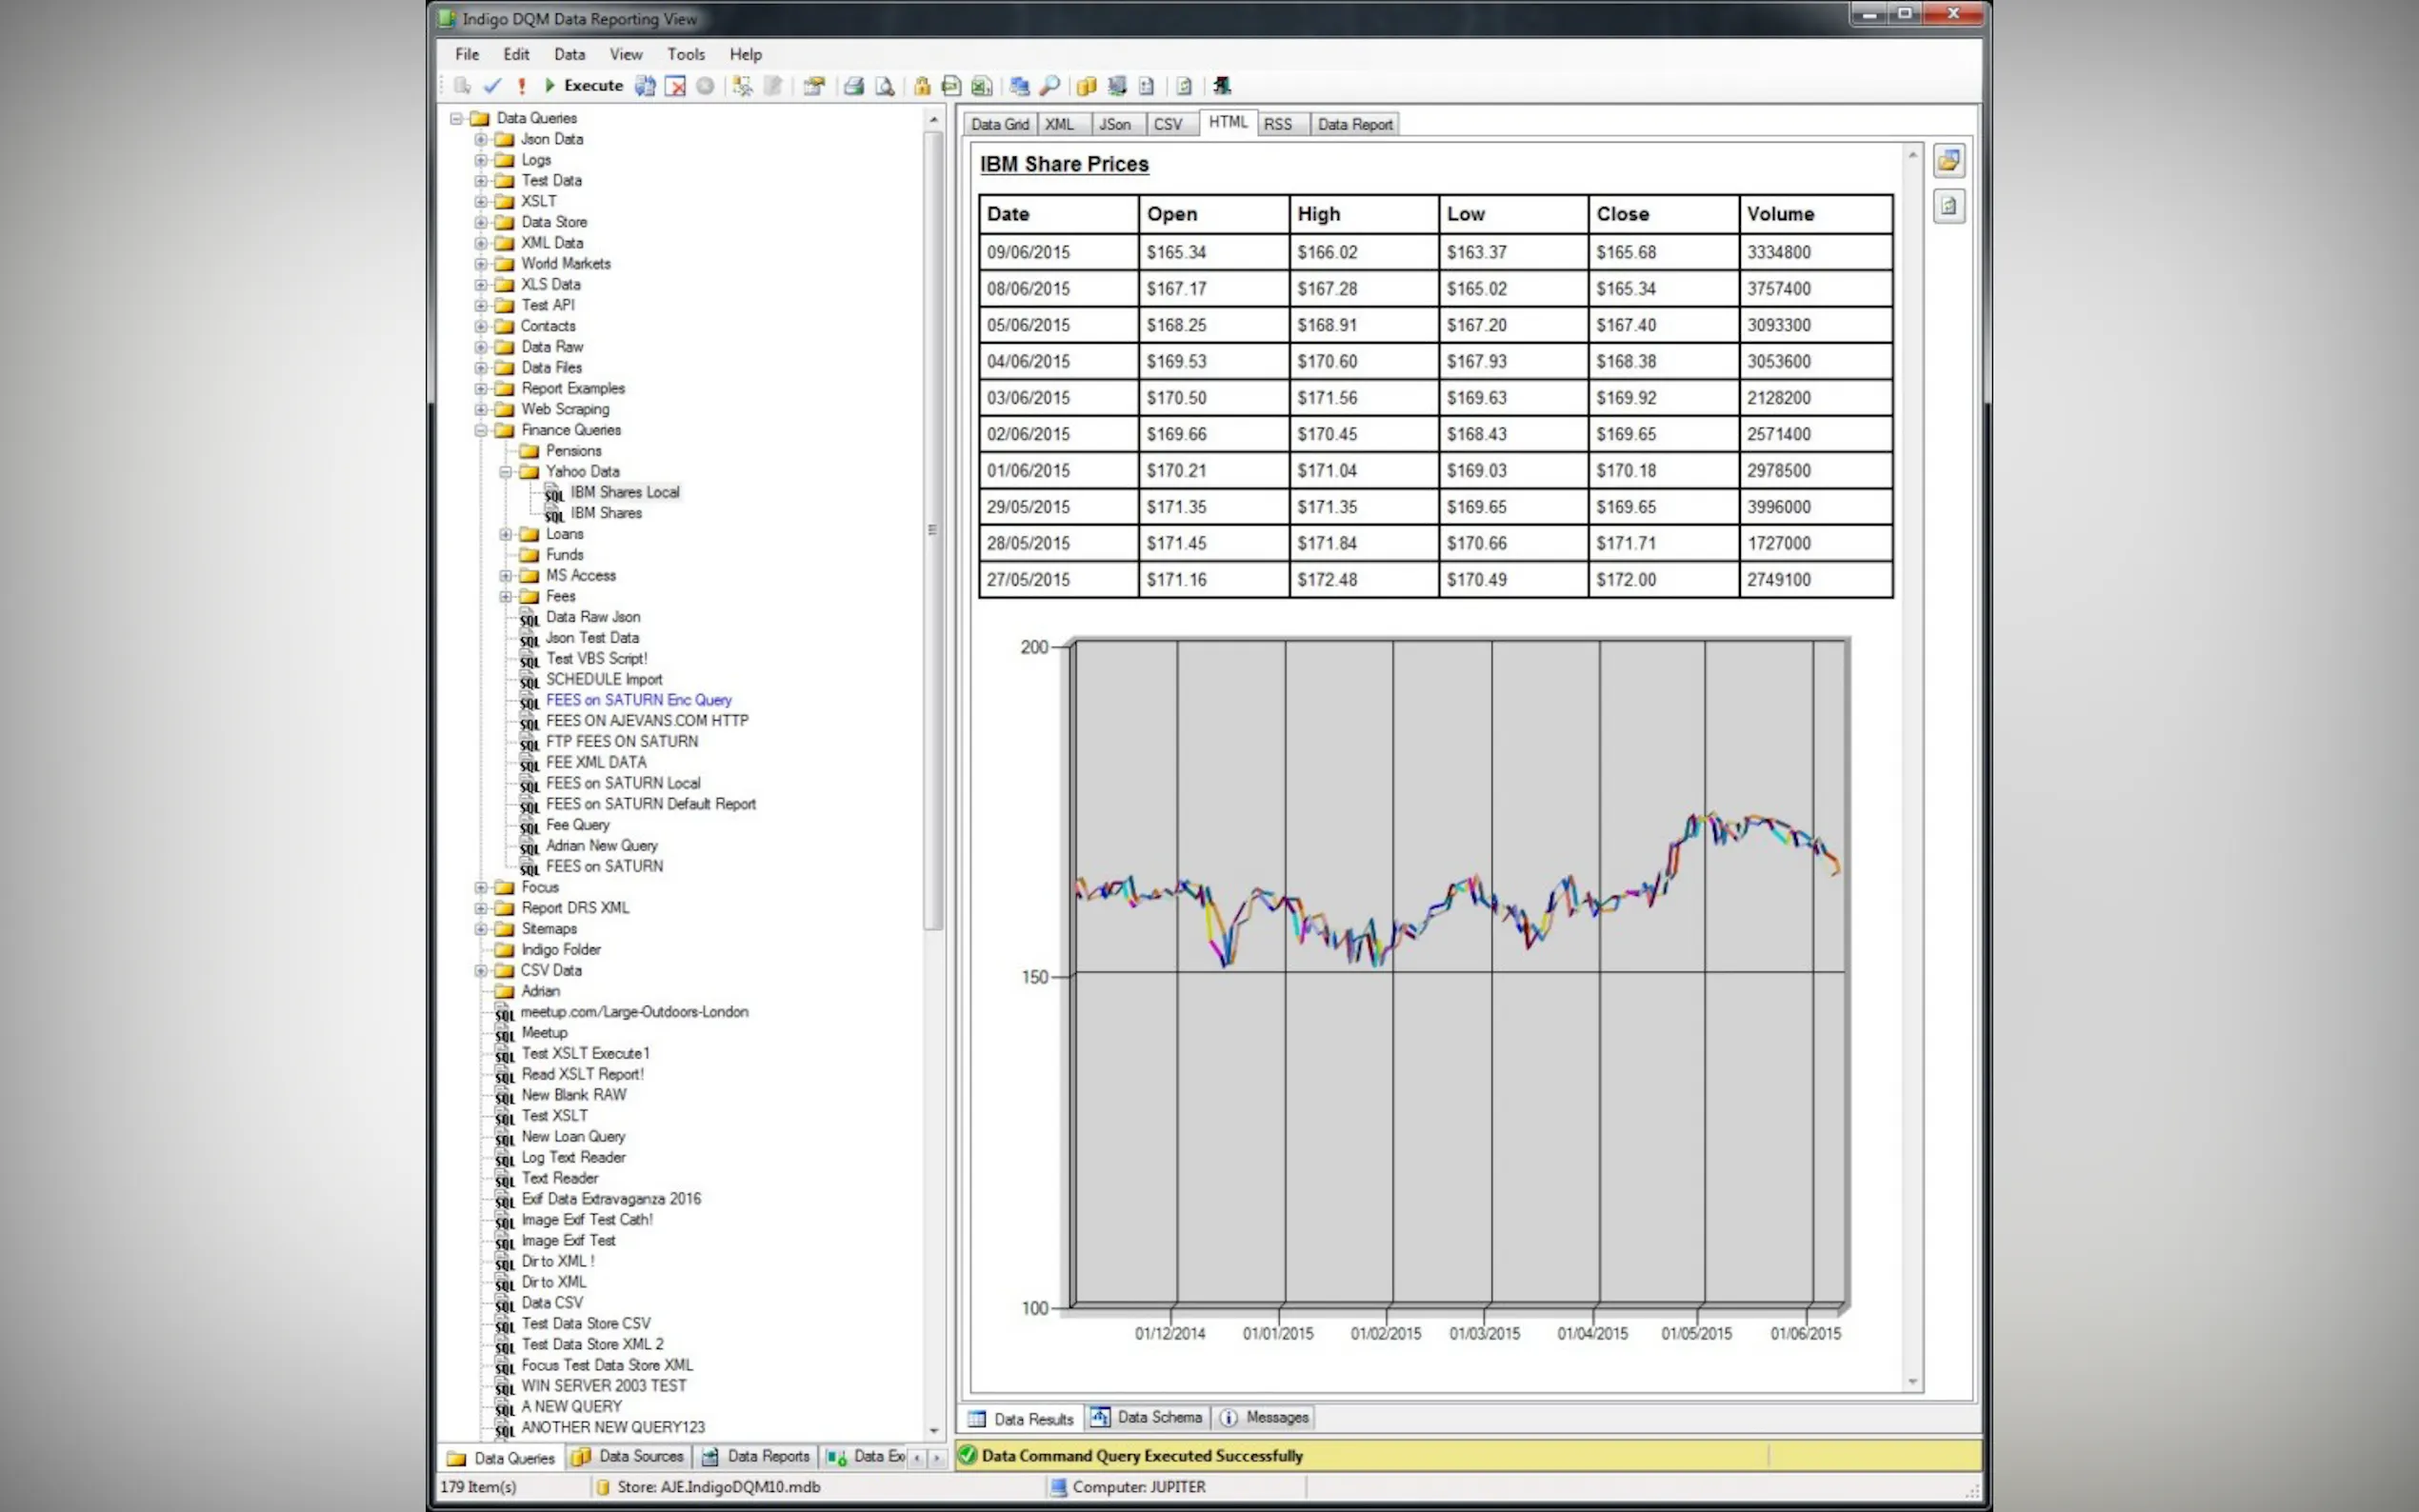The width and height of the screenshot is (2419, 1512).
Task: Click the Excel export icon in toolbar
Action: (x=982, y=86)
